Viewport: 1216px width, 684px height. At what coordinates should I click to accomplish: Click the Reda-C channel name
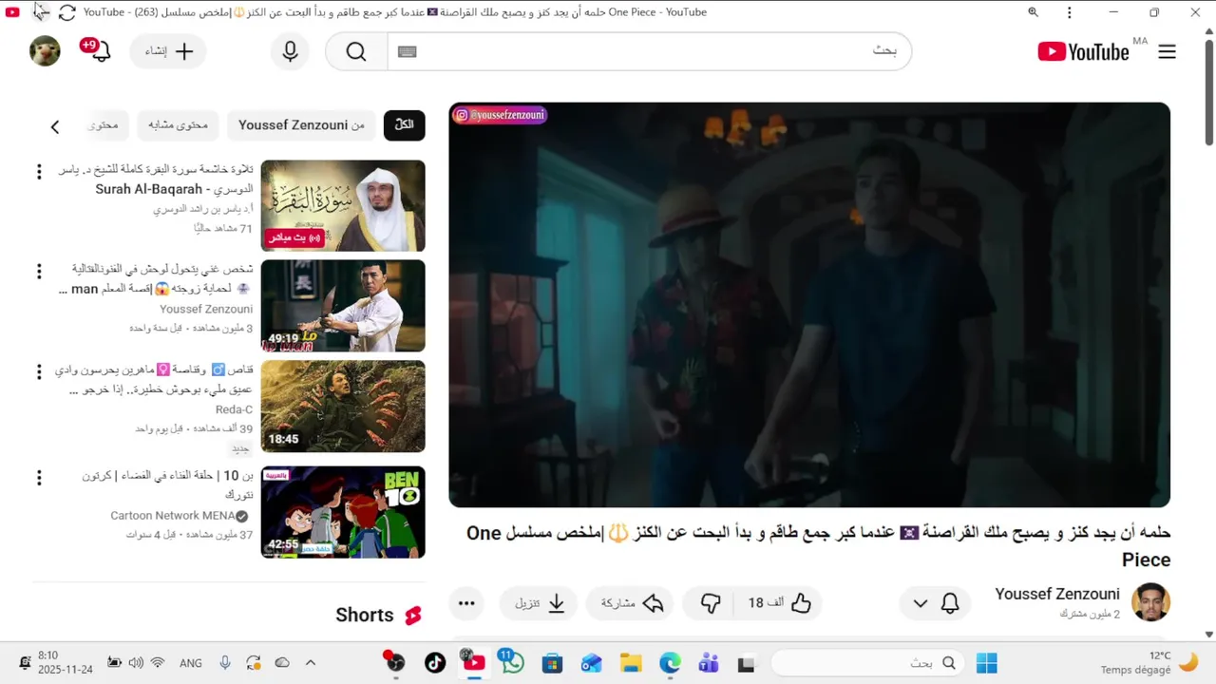point(234,409)
